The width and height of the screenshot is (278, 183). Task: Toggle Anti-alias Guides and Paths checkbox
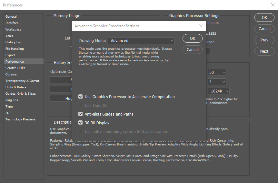[81, 114]
